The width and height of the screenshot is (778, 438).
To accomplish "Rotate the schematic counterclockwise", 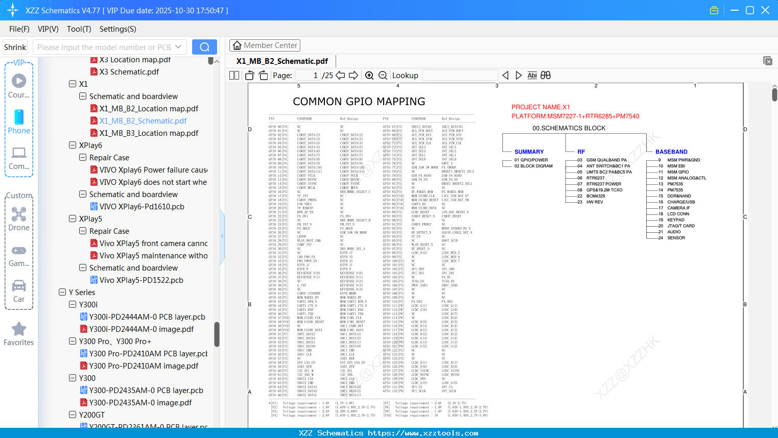I will [x=249, y=75].
